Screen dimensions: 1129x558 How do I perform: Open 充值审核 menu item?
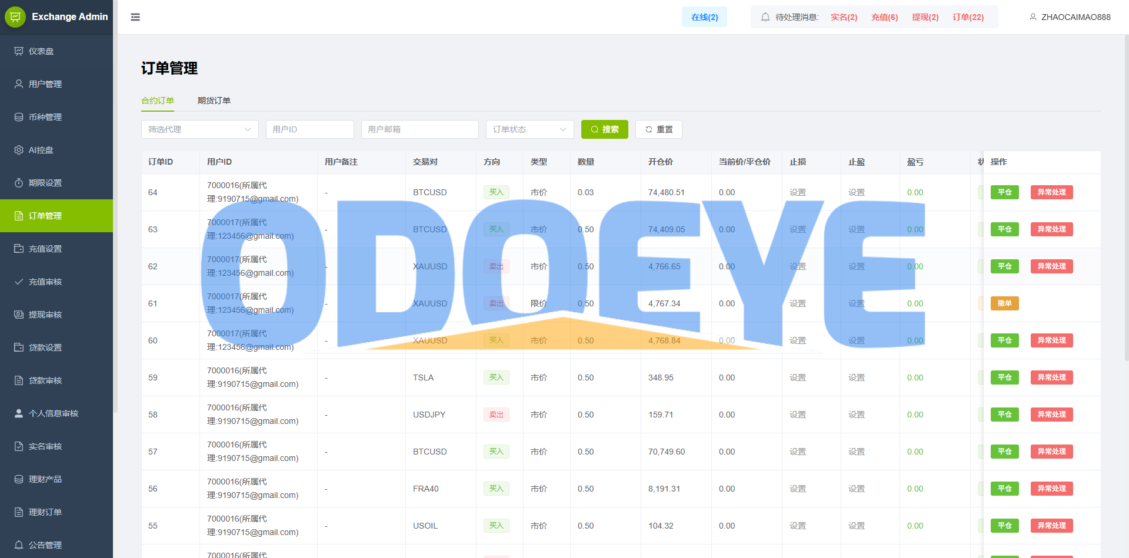[x=56, y=282]
